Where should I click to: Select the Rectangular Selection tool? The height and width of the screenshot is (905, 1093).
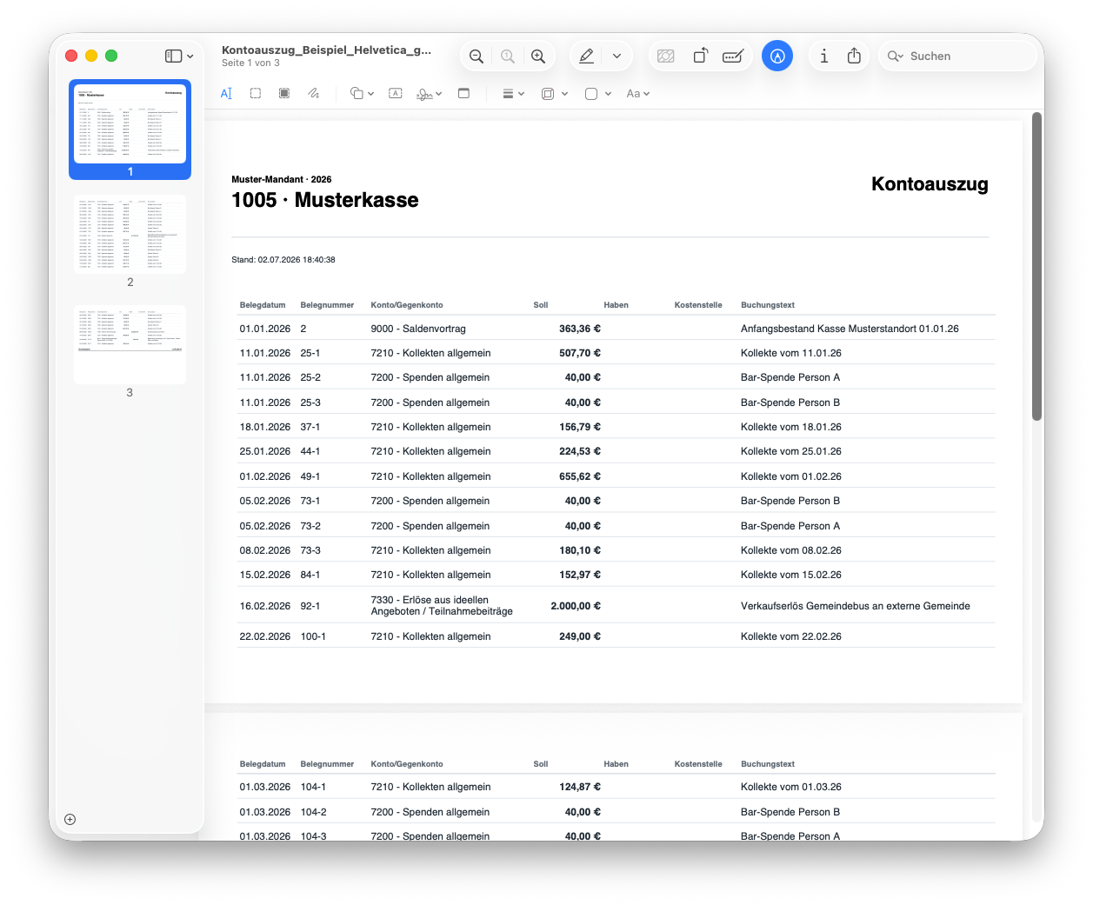[x=256, y=94]
